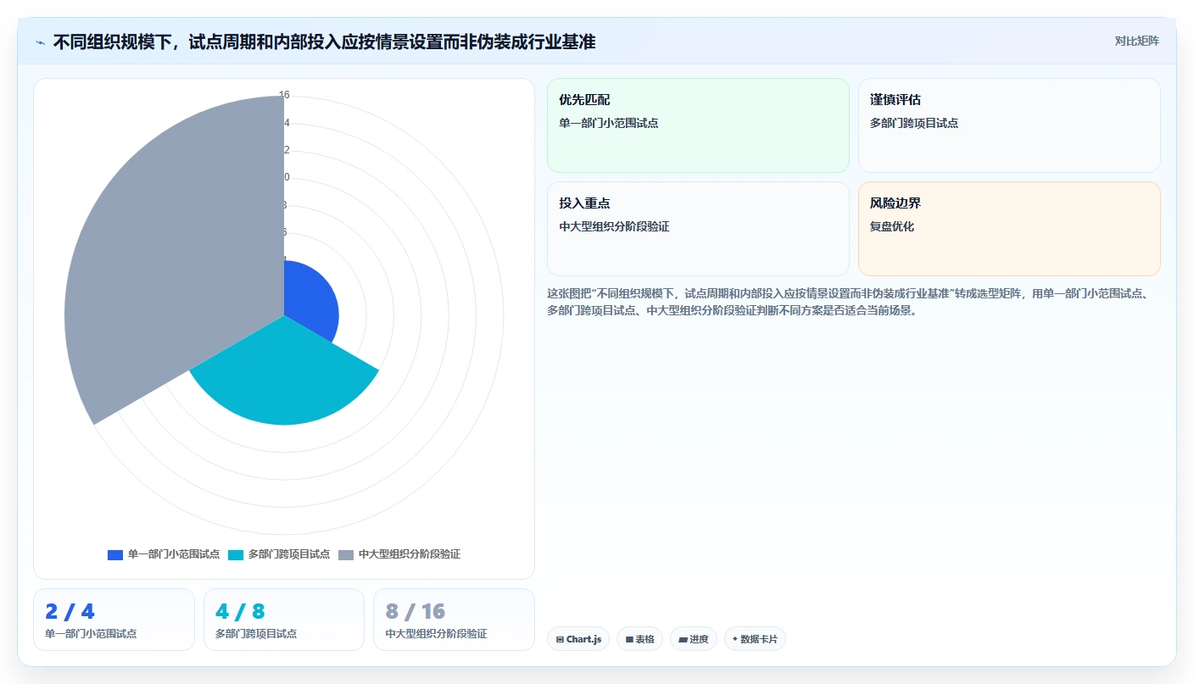Select the 2 / 4 stat card
This screenshot has width=1194, height=684.
tap(114, 620)
